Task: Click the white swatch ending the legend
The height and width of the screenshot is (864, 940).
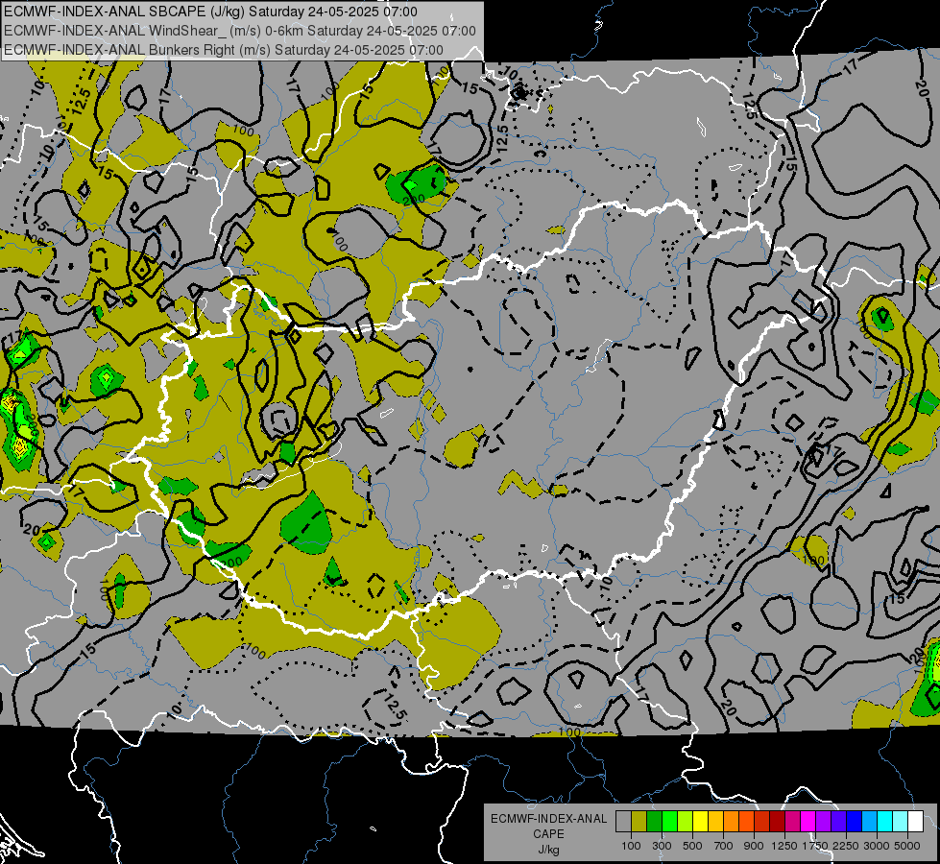Action: click(915, 821)
